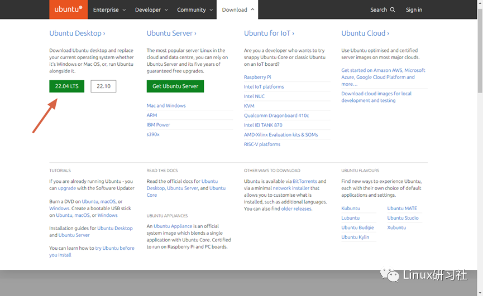Screen dimensions: 483x296
Task: Expand the Community menu
Action: [x=195, y=9]
